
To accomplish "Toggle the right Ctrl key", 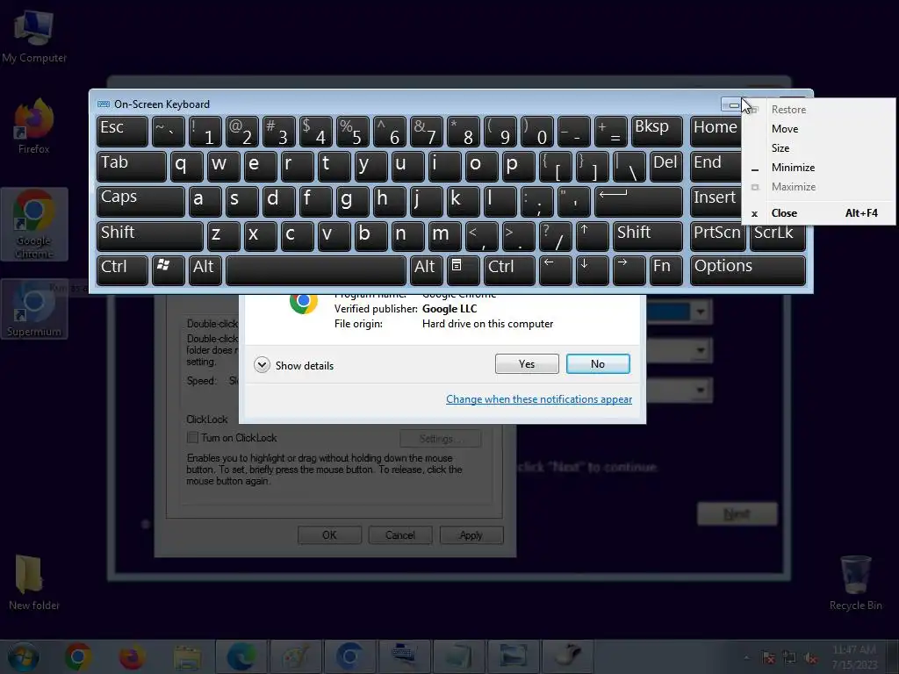I will click(509, 270).
